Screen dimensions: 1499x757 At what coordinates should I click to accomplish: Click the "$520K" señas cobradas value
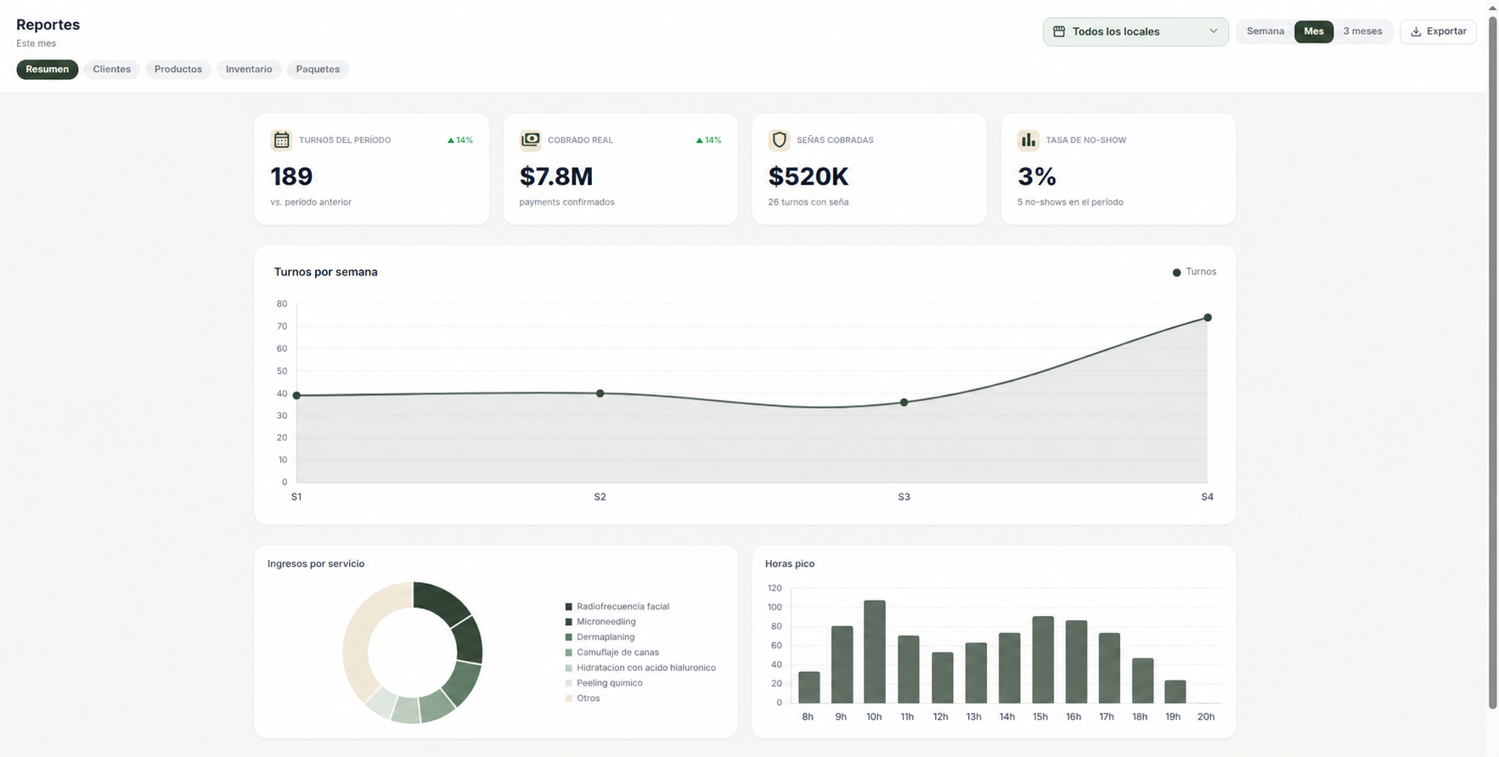pos(809,177)
